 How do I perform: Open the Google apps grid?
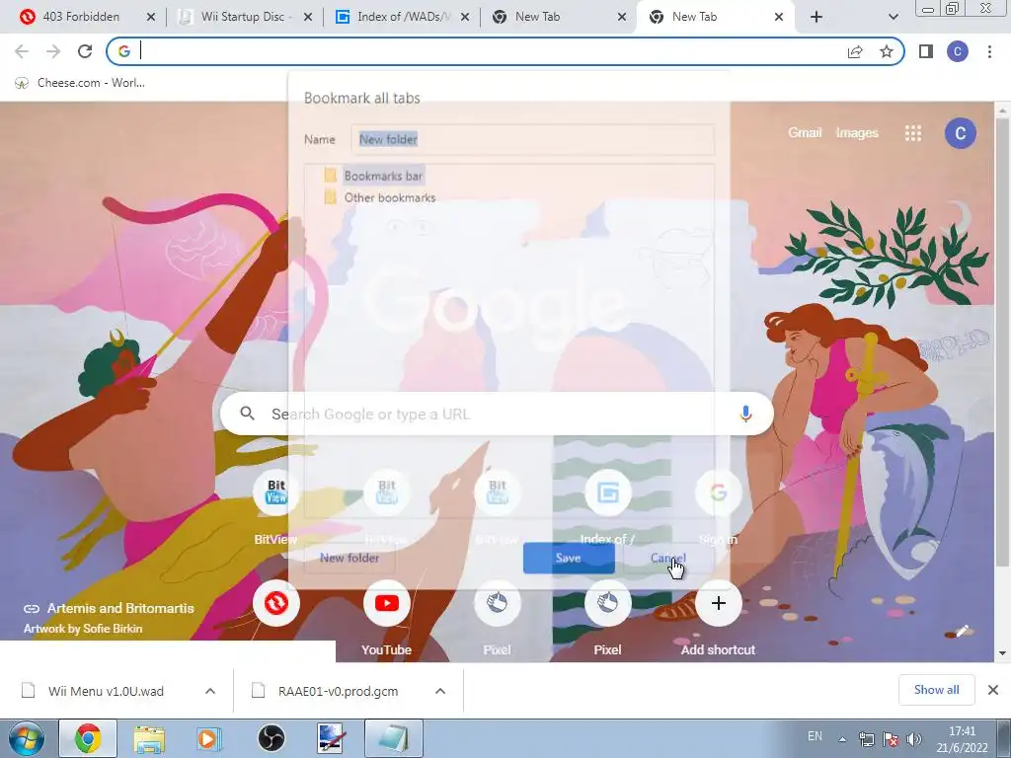913,133
